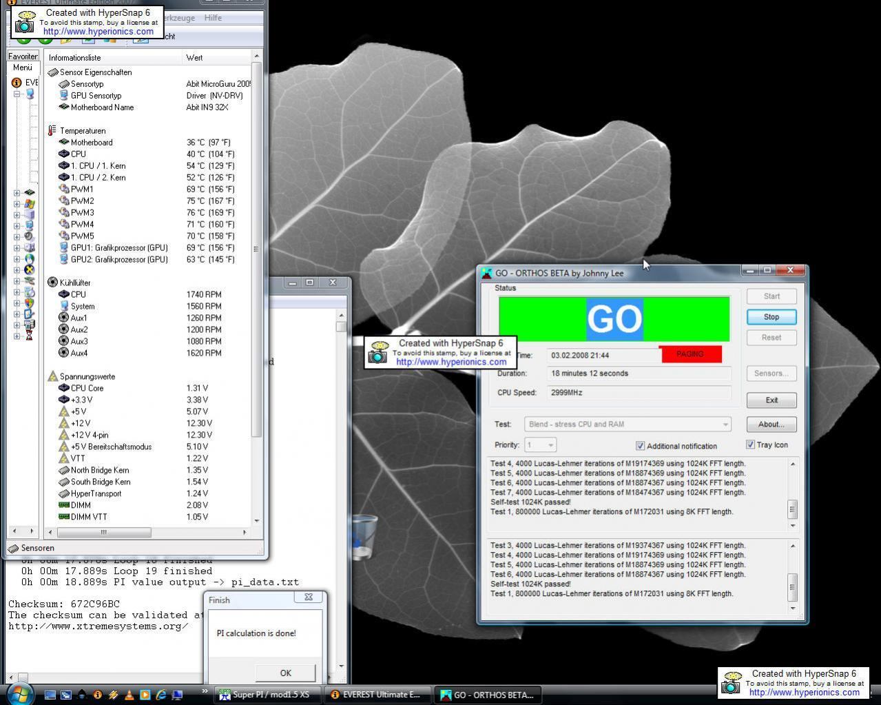Click the fan icon beside Kühllüfter
881x705 pixels.
[52, 283]
